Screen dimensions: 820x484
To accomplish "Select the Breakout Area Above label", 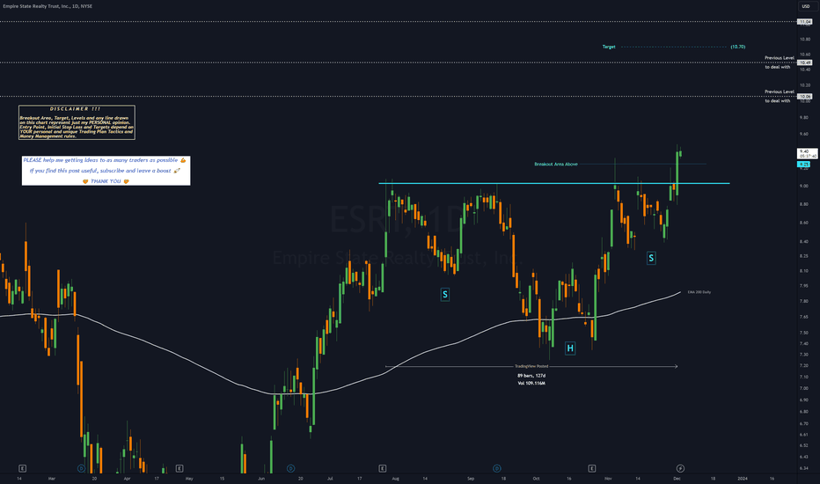I will point(556,165).
